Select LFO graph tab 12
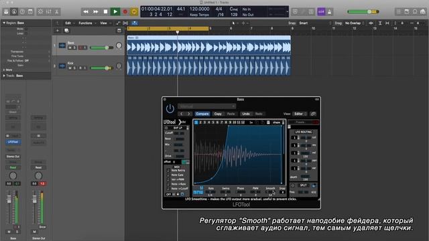 [243, 123]
